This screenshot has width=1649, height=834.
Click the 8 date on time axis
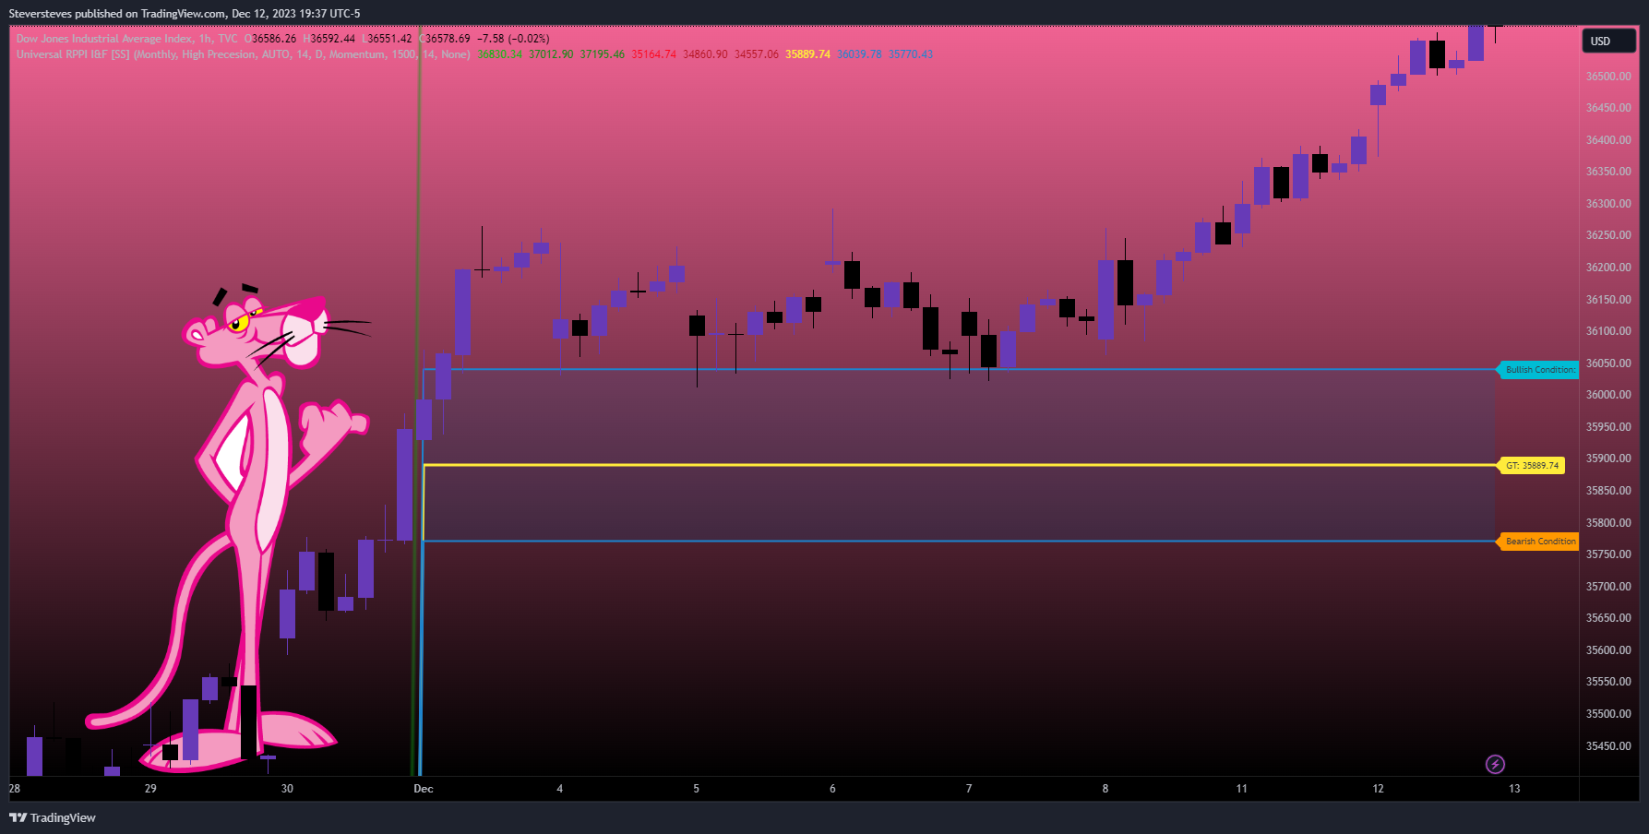(1105, 789)
